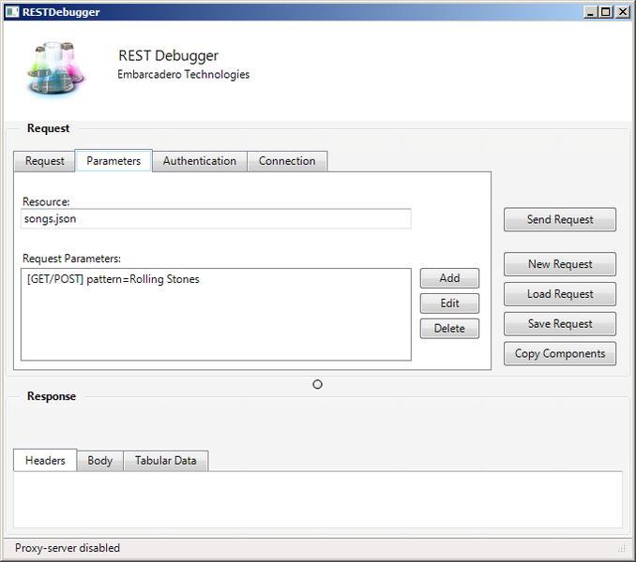636x562 pixels.
Task: Open the Connection tab
Action: tap(287, 161)
